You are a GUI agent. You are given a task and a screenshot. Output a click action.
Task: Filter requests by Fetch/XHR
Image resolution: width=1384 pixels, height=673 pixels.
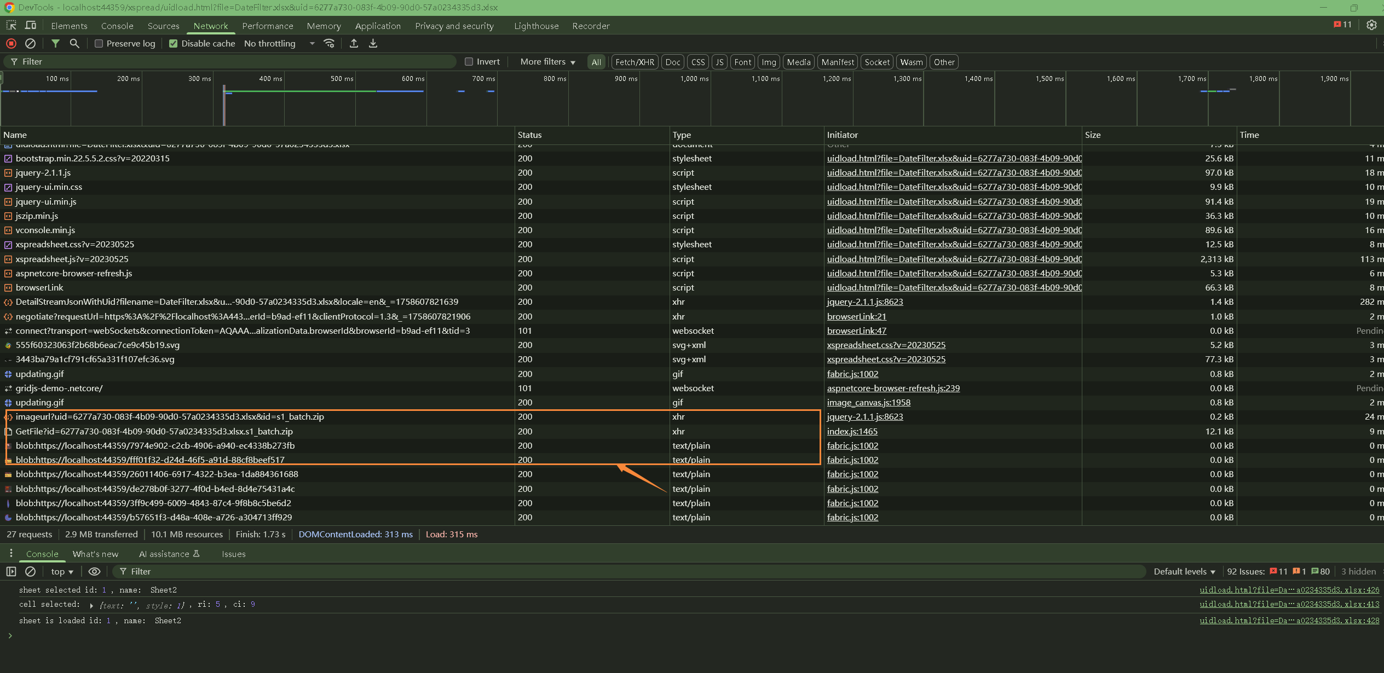[635, 62]
